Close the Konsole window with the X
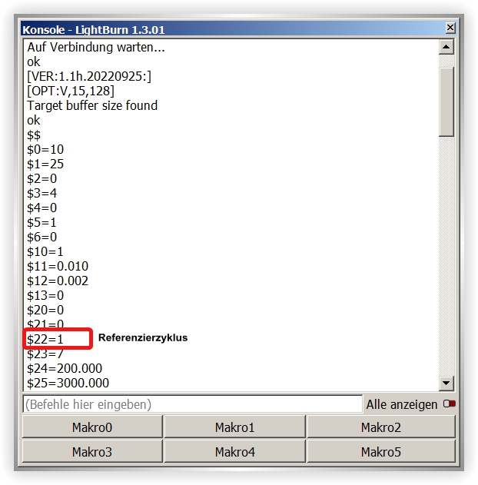 click(450, 28)
